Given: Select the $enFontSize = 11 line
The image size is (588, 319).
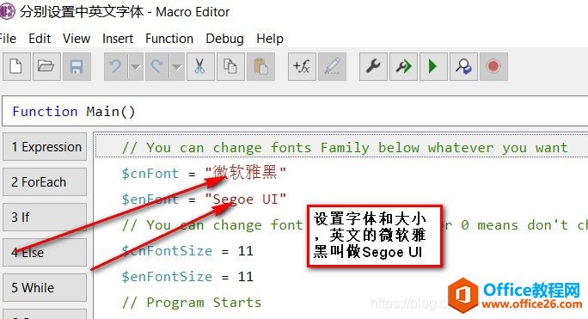Looking at the screenshot, I should pos(187,277).
